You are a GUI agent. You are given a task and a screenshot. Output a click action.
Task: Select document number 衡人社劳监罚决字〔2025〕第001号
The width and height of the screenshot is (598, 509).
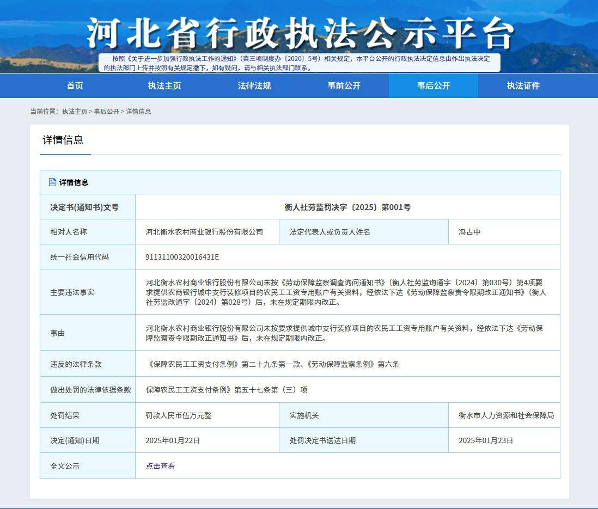pyautogui.click(x=347, y=207)
